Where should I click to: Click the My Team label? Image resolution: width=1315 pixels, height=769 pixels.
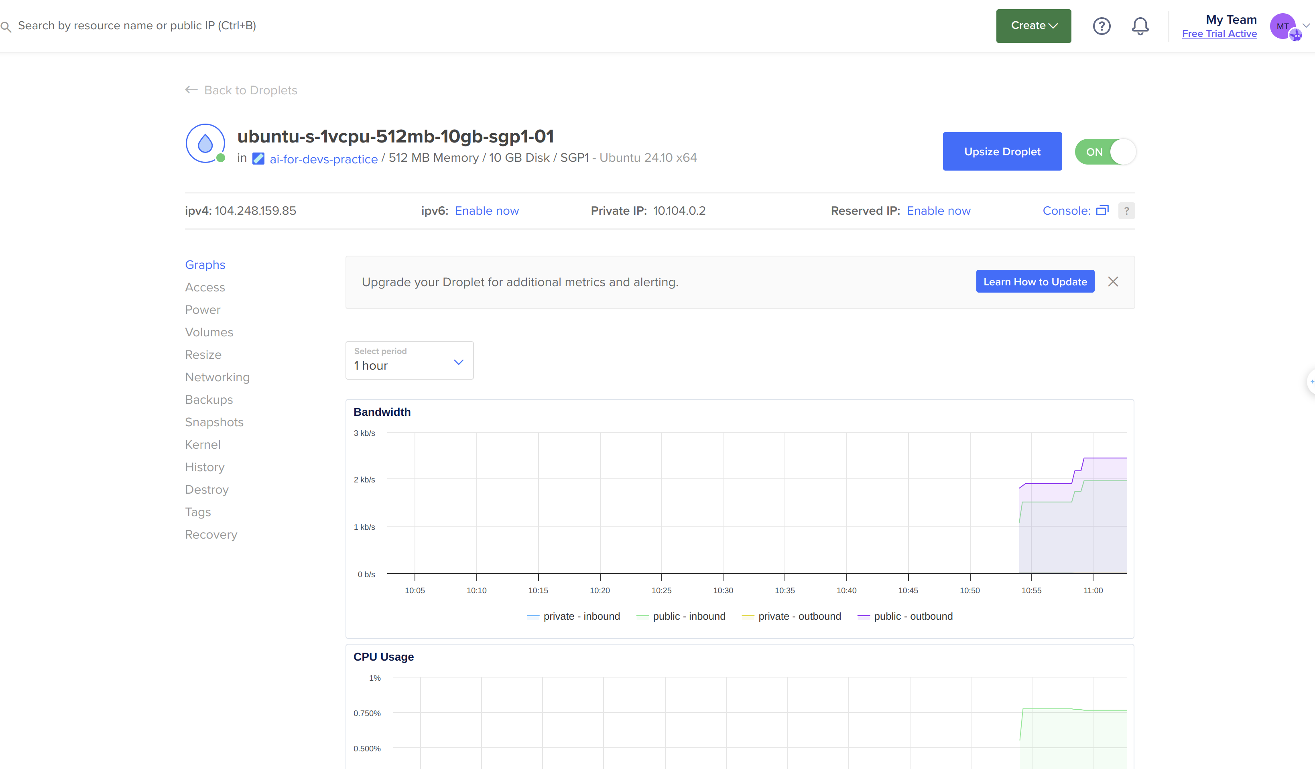click(1231, 19)
